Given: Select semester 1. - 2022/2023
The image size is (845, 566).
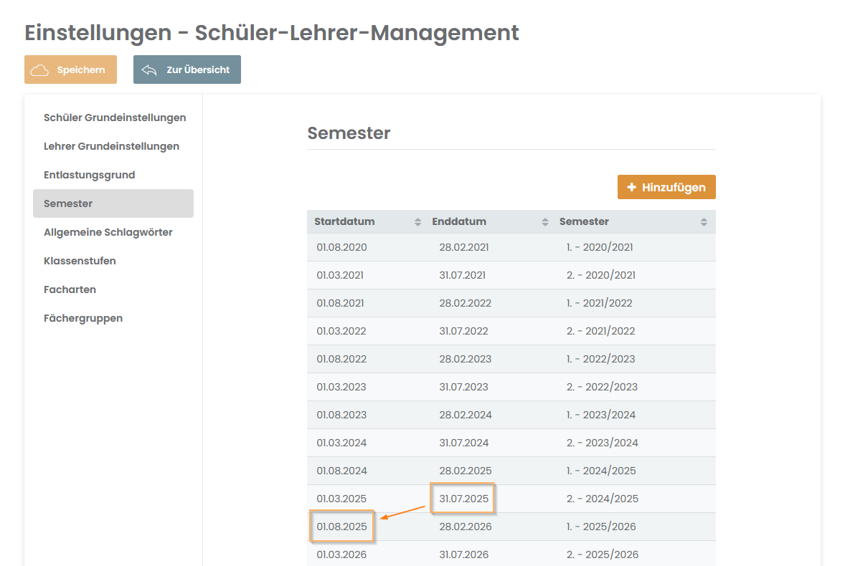Looking at the screenshot, I should tap(601, 360).
